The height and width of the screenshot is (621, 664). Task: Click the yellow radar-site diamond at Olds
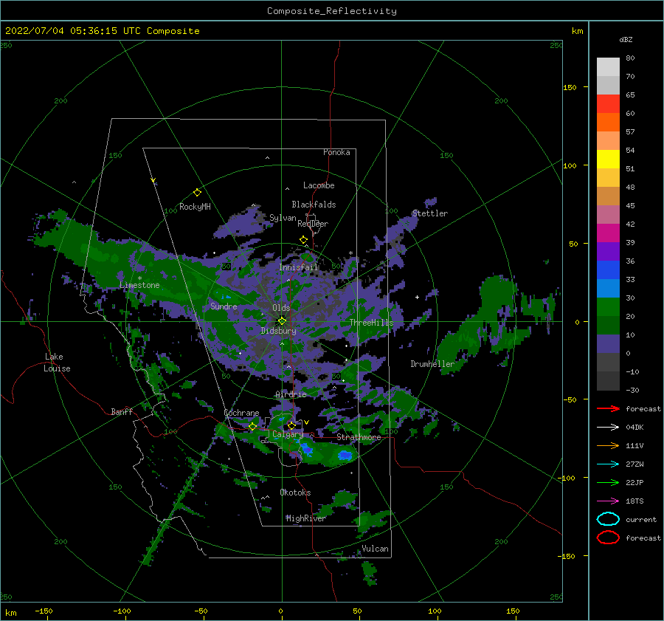tap(282, 321)
